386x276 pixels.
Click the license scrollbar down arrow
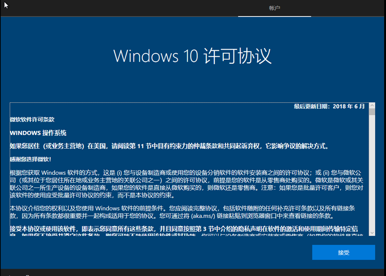[372, 233]
